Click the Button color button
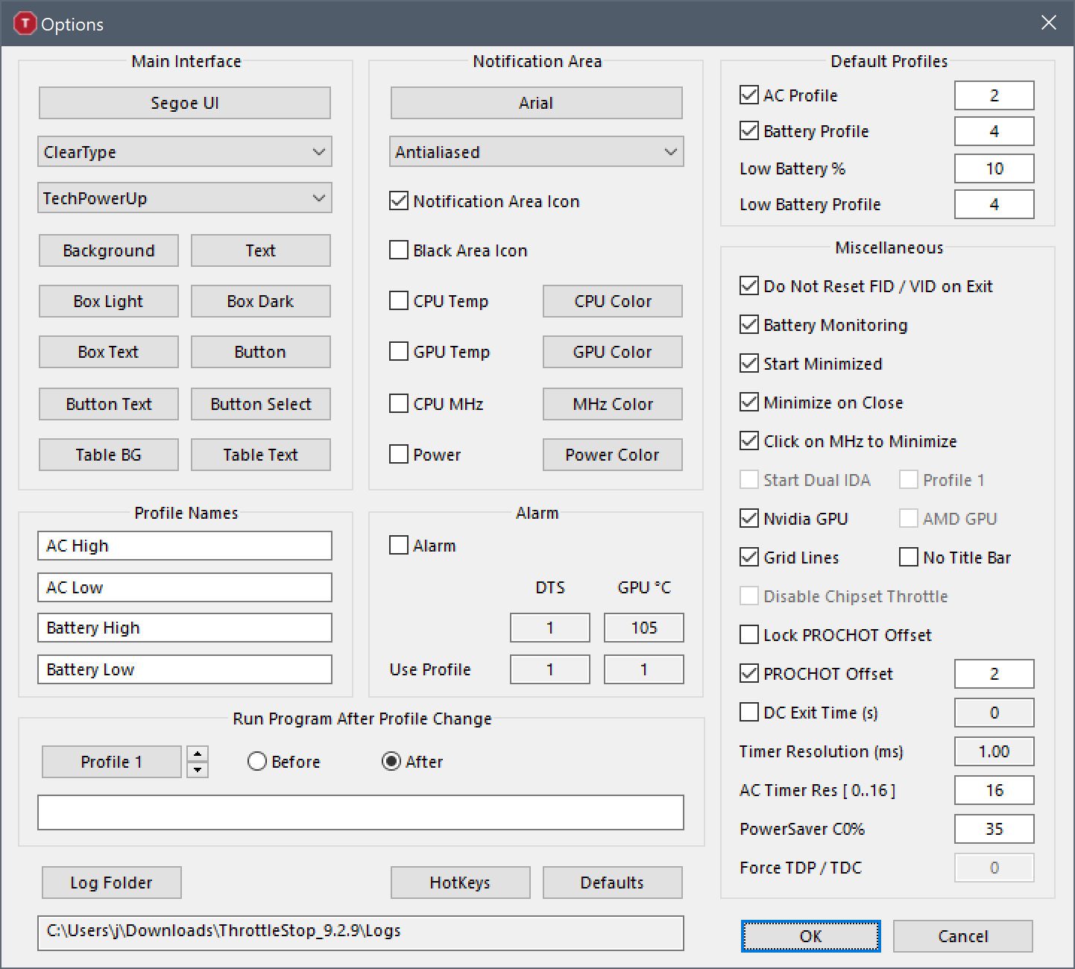1075x969 pixels. click(261, 352)
